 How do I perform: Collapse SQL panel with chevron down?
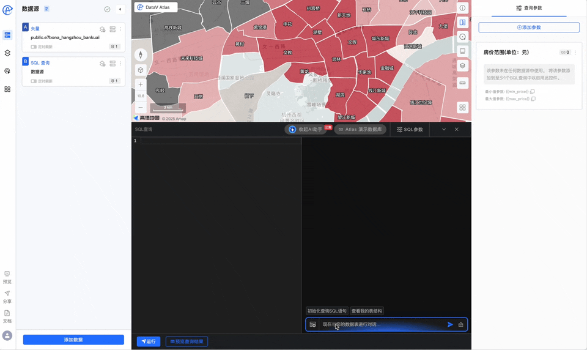[444, 129]
